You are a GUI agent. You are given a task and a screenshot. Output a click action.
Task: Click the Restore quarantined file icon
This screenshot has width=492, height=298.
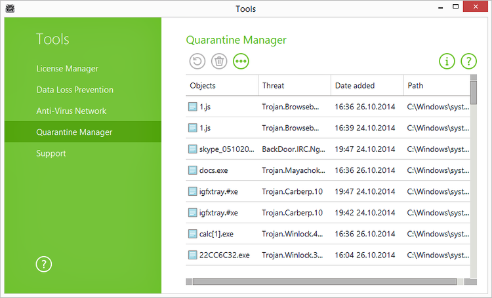point(197,62)
